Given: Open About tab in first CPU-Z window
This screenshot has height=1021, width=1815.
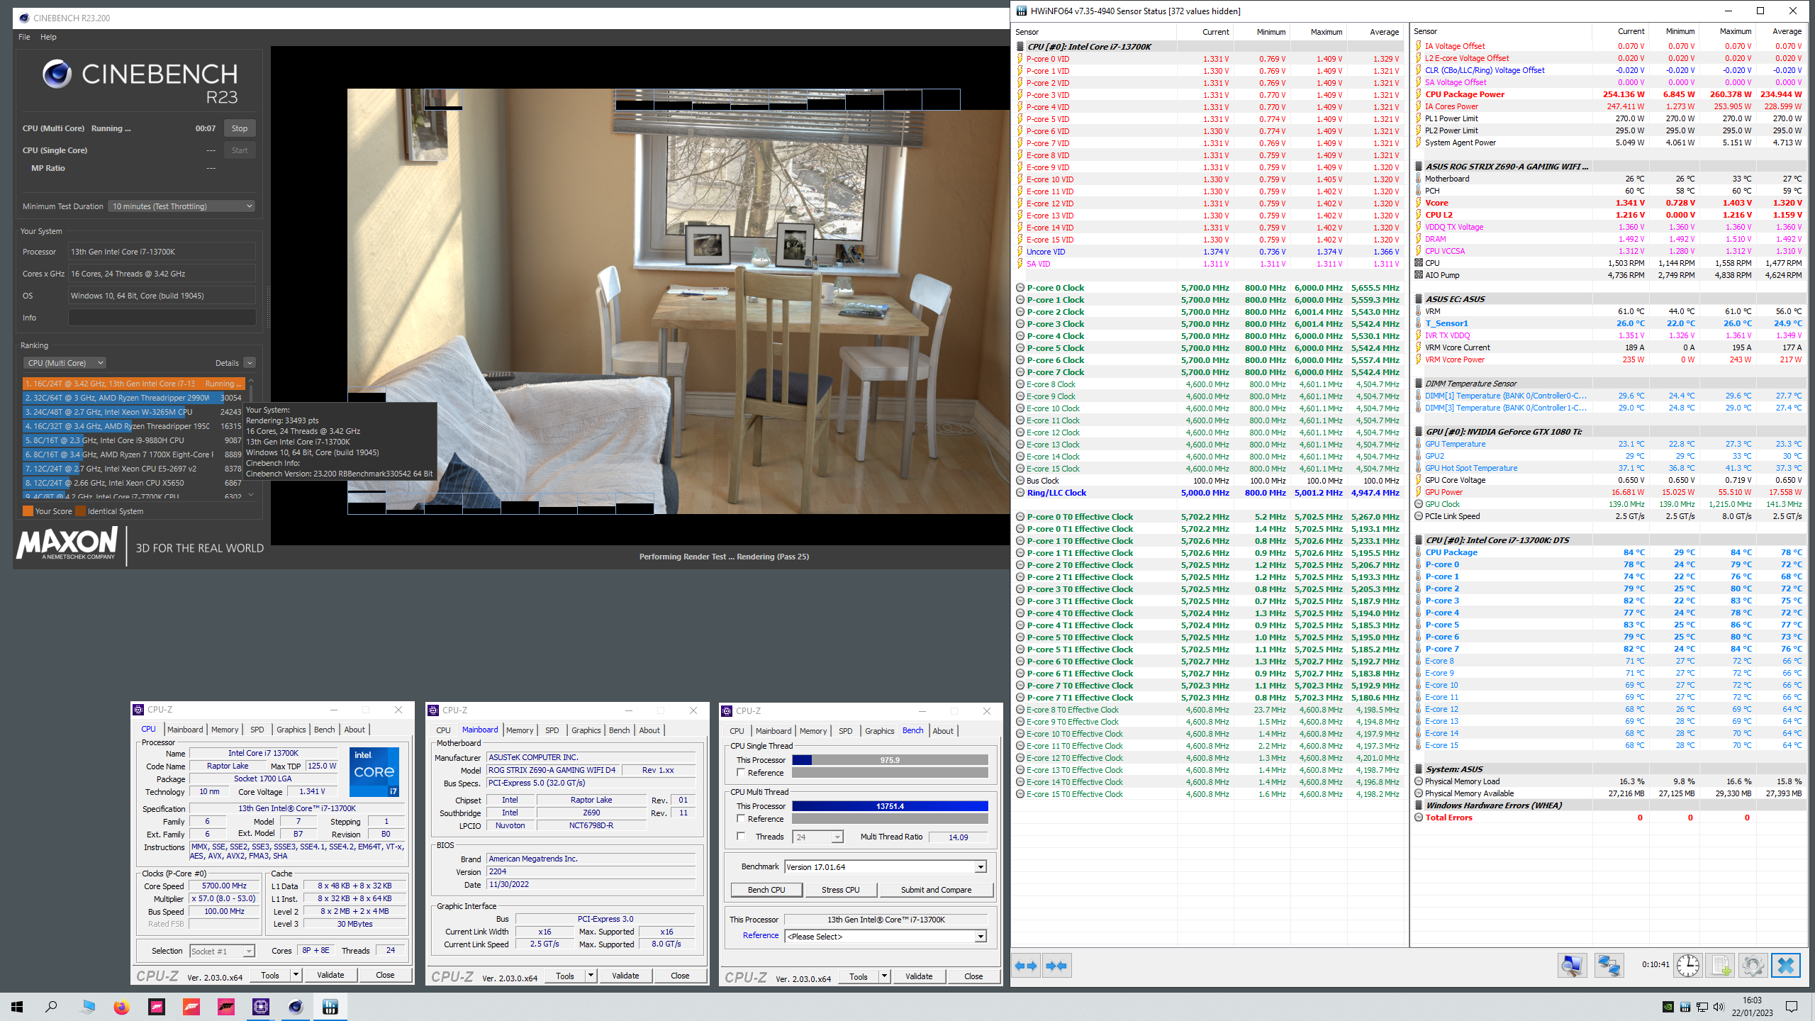Looking at the screenshot, I should [x=354, y=730].
